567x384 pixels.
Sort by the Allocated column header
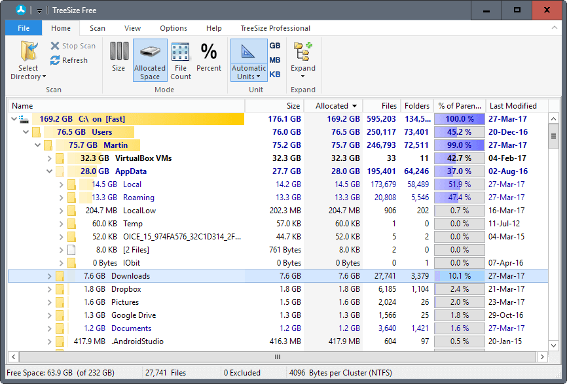click(333, 106)
